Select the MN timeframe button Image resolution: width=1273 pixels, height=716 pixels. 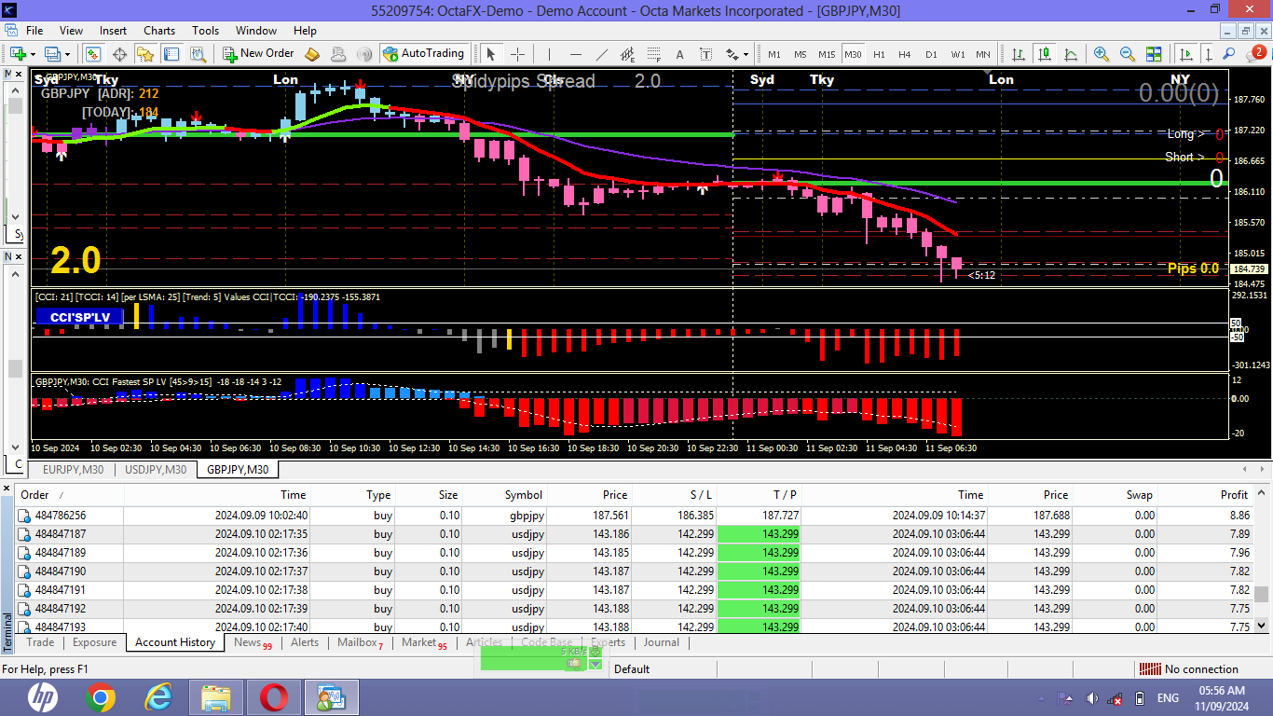click(x=983, y=54)
